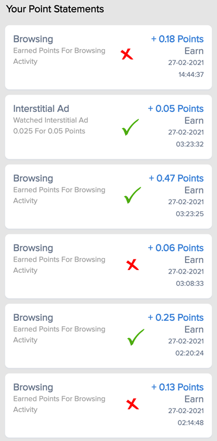Tap the + 0.18 Points amount

[x=177, y=39]
